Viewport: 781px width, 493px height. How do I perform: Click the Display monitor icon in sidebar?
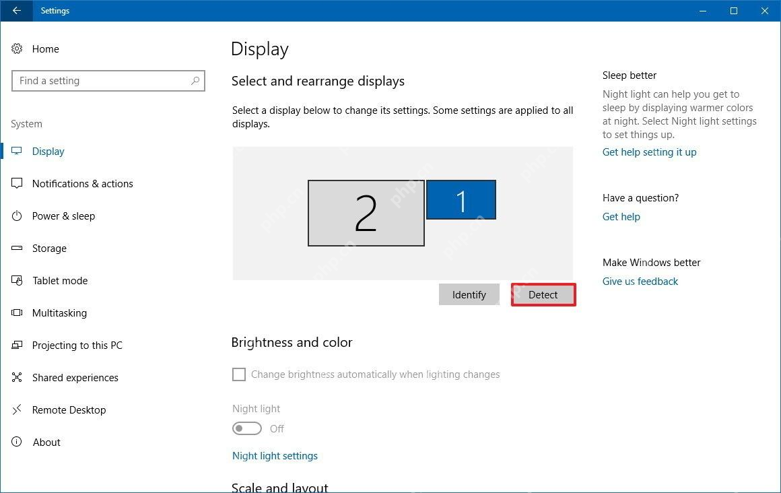click(x=17, y=151)
